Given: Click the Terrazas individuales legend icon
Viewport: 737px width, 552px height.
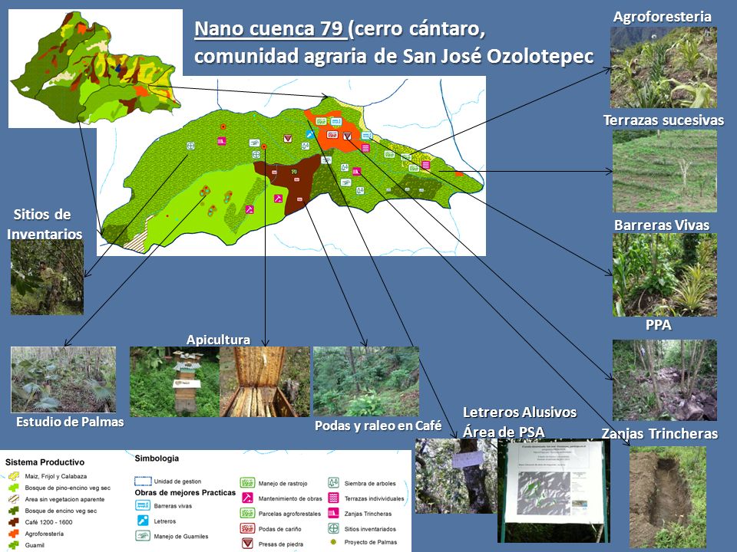Looking at the screenshot, I should pyautogui.click(x=333, y=498).
